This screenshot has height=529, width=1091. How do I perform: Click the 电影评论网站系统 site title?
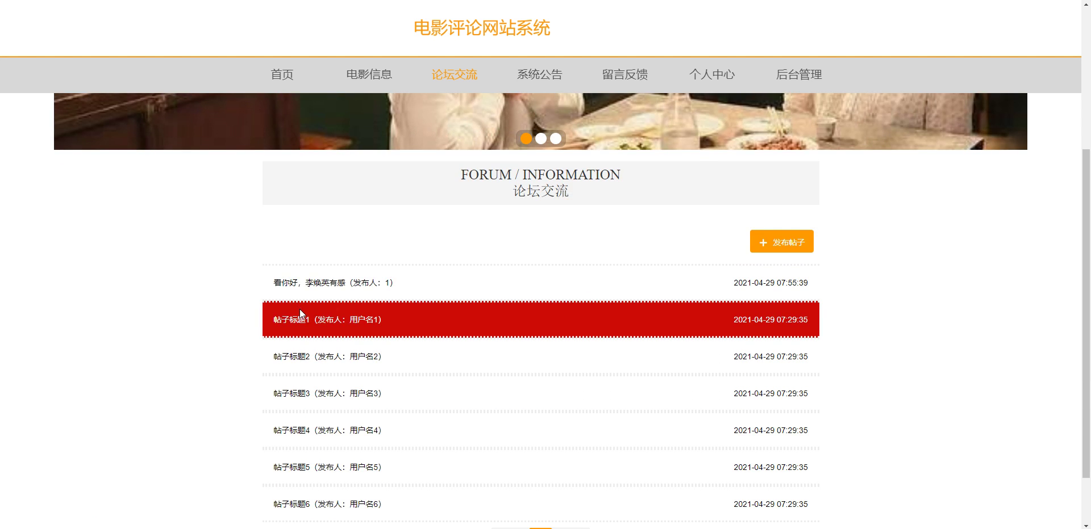pos(482,28)
